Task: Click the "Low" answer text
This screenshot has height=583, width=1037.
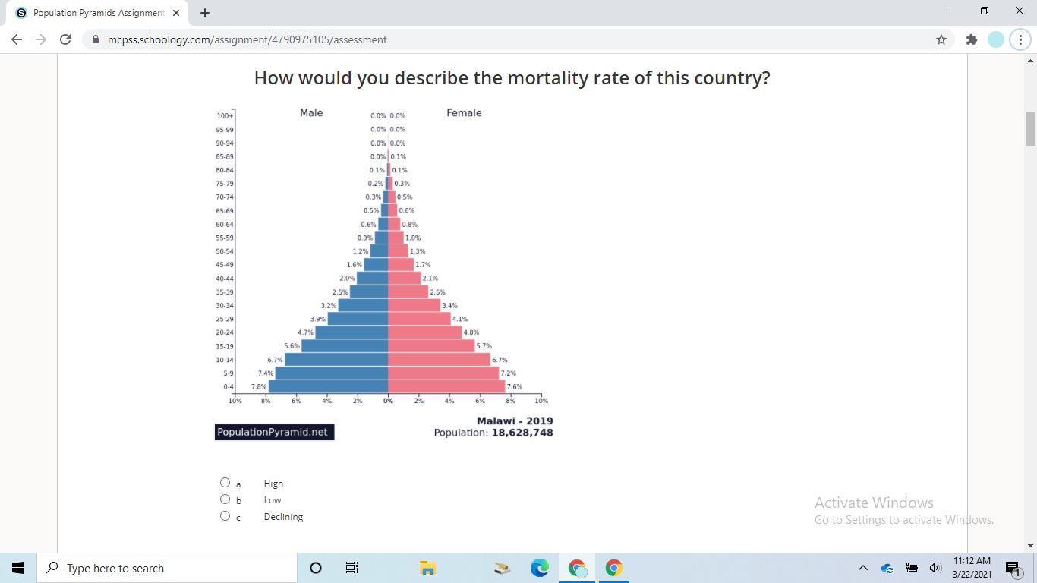Action: [x=273, y=500]
